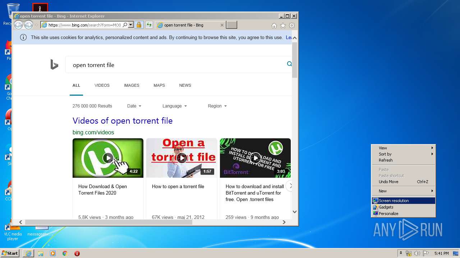The width and height of the screenshot is (460, 258).
Task: Open a new blank tab
Action: tap(231, 25)
